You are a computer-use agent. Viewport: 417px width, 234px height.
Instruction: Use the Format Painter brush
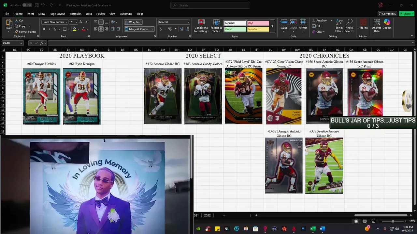tap(25, 32)
